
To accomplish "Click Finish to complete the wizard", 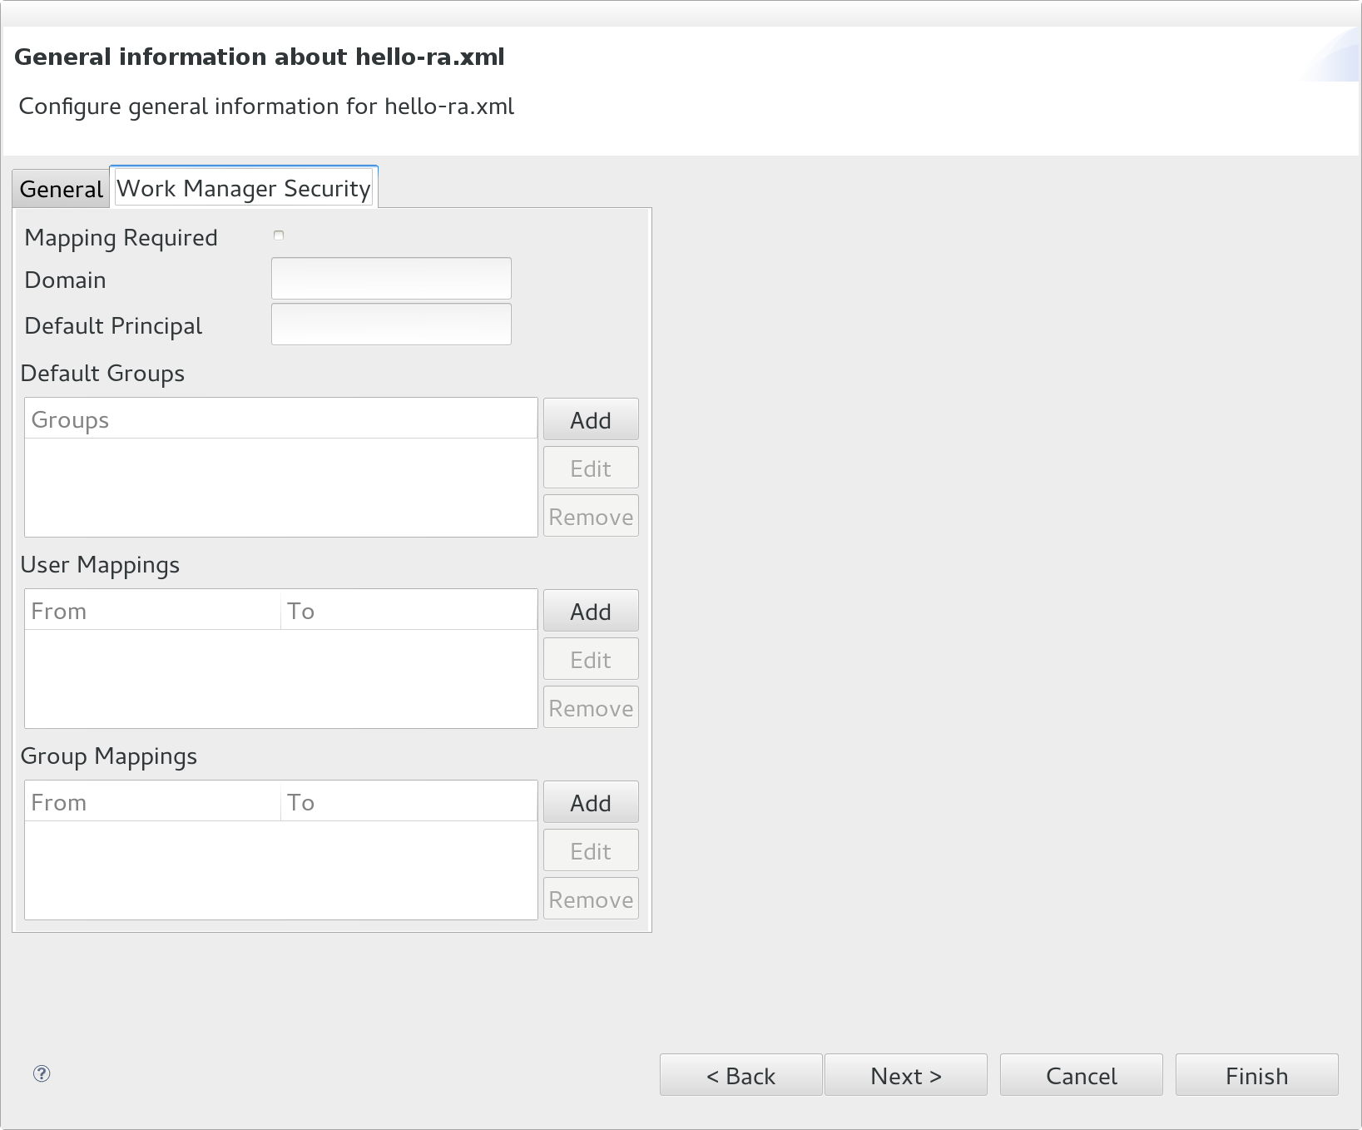I will [1256, 1076].
